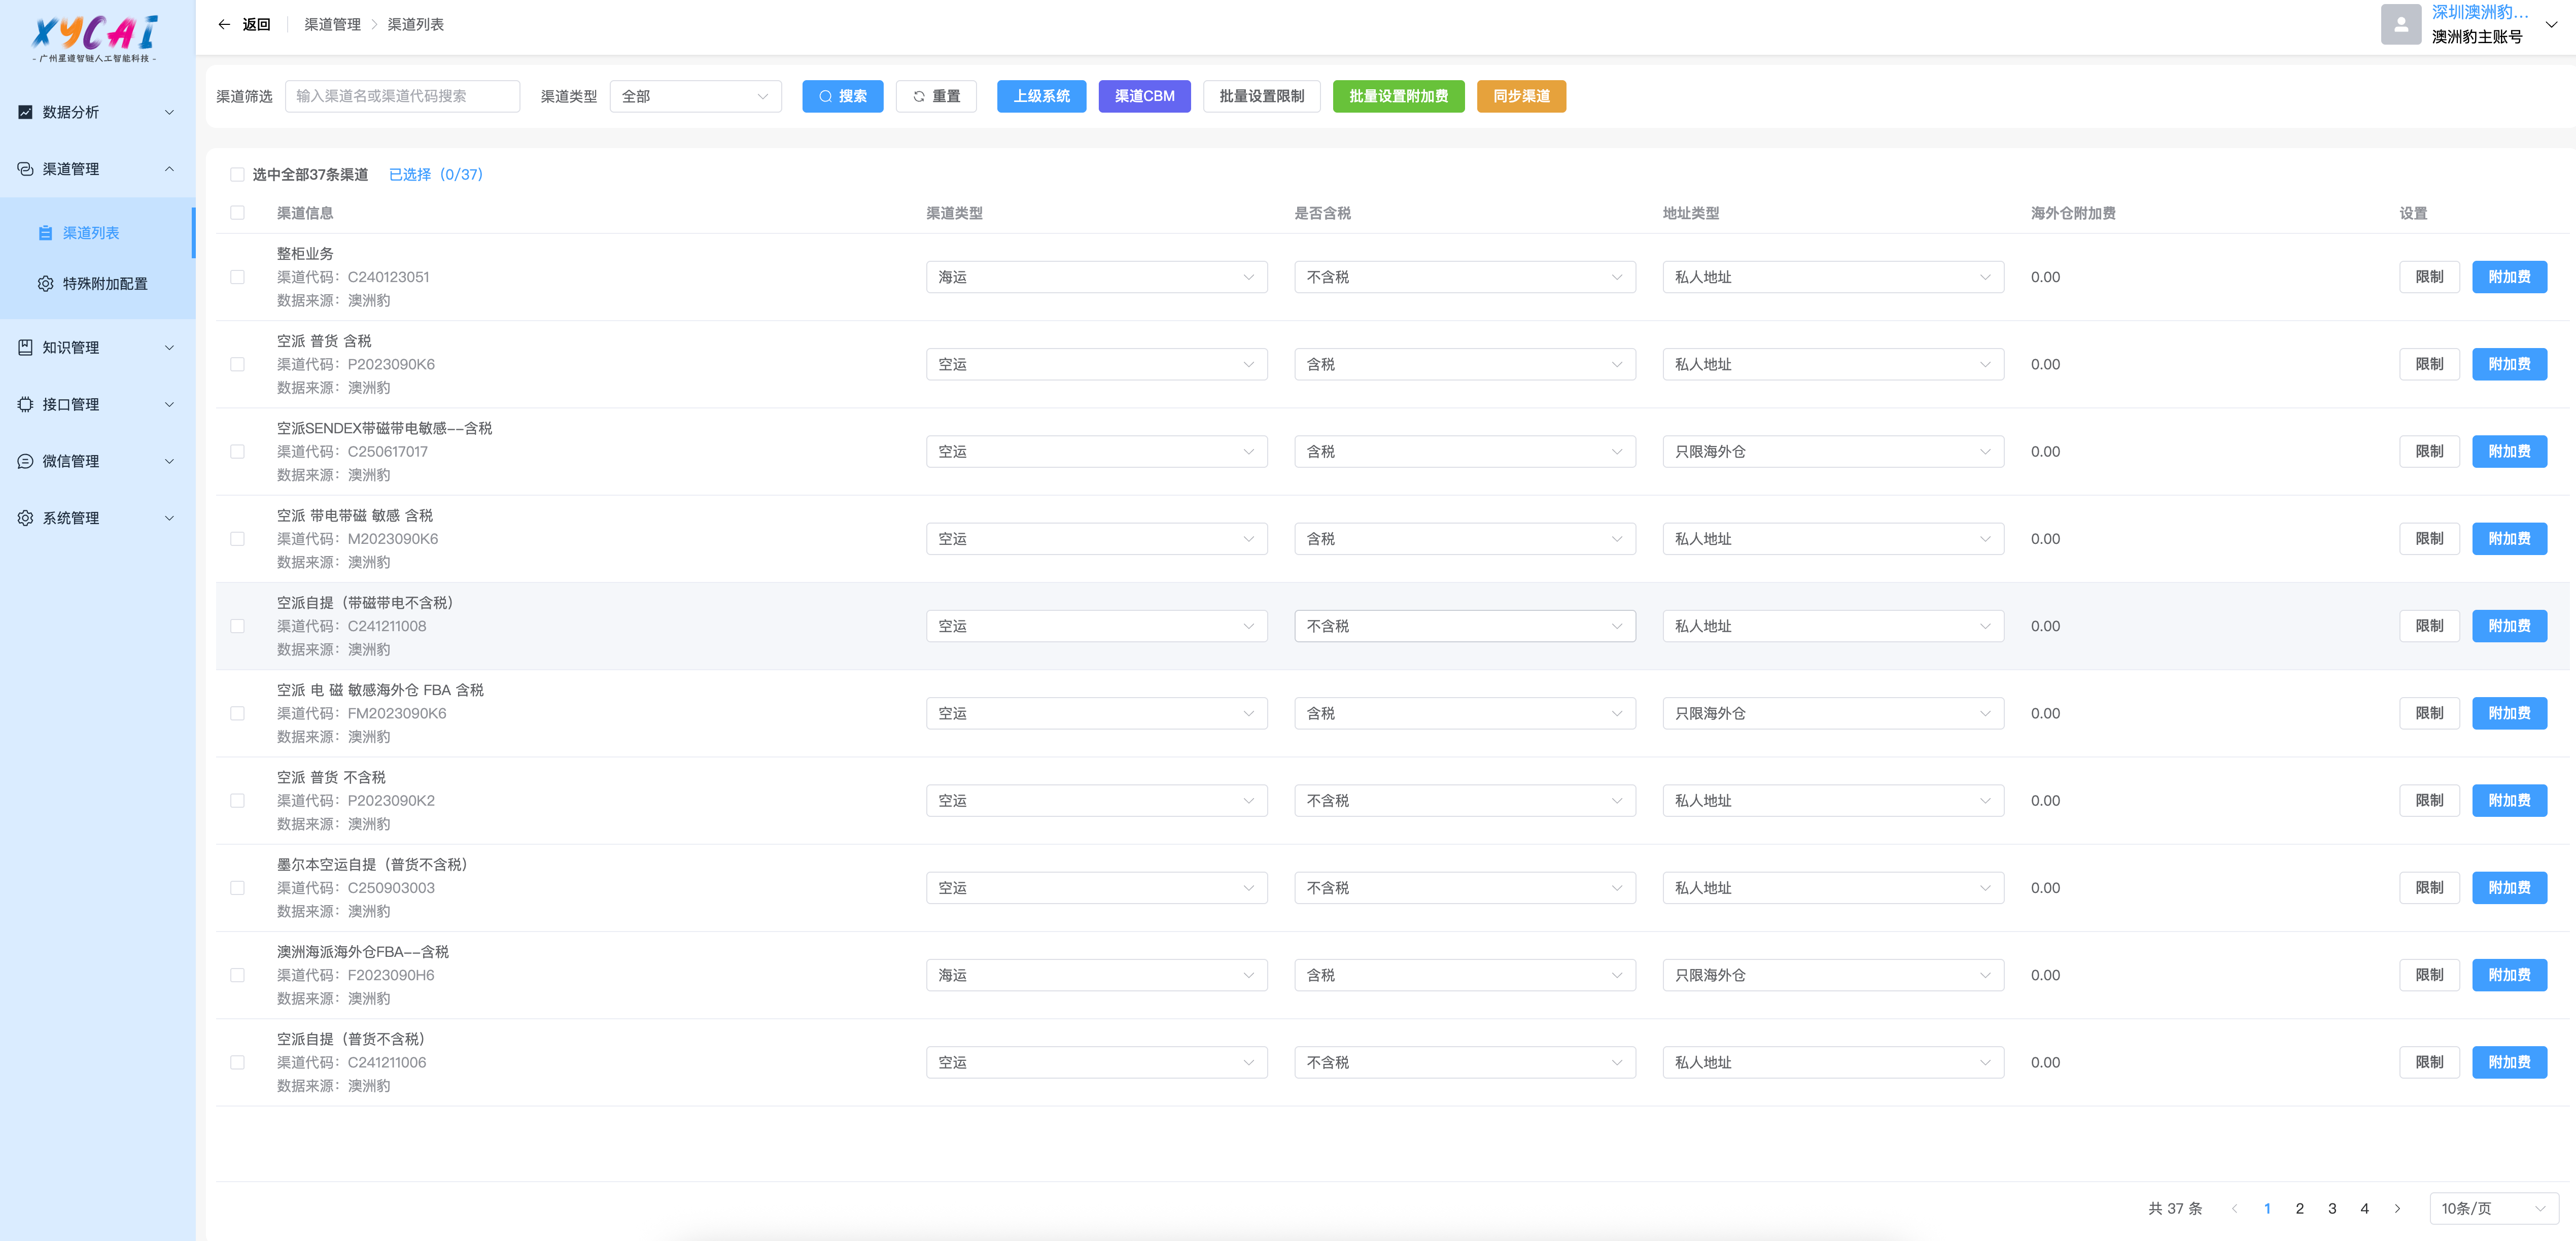Click the 数据分析 chart icon
2576x1241 pixels.
click(x=25, y=112)
